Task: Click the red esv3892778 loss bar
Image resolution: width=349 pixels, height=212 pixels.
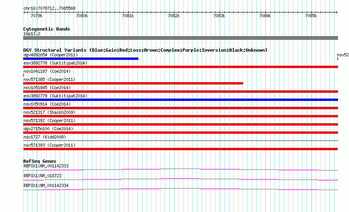Action: 180,67
